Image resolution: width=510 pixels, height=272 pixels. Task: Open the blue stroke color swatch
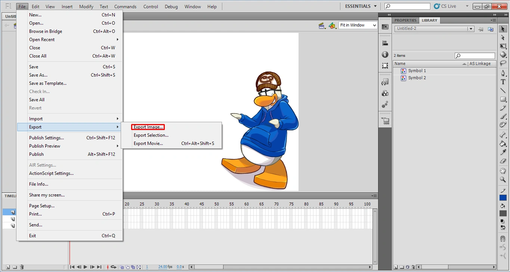pyautogui.click(x=503, y=198)
